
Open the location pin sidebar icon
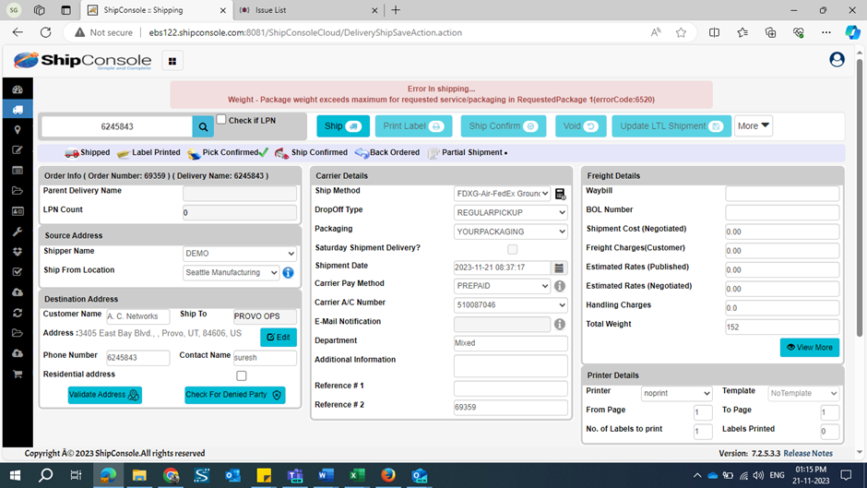tap(18, 129)
